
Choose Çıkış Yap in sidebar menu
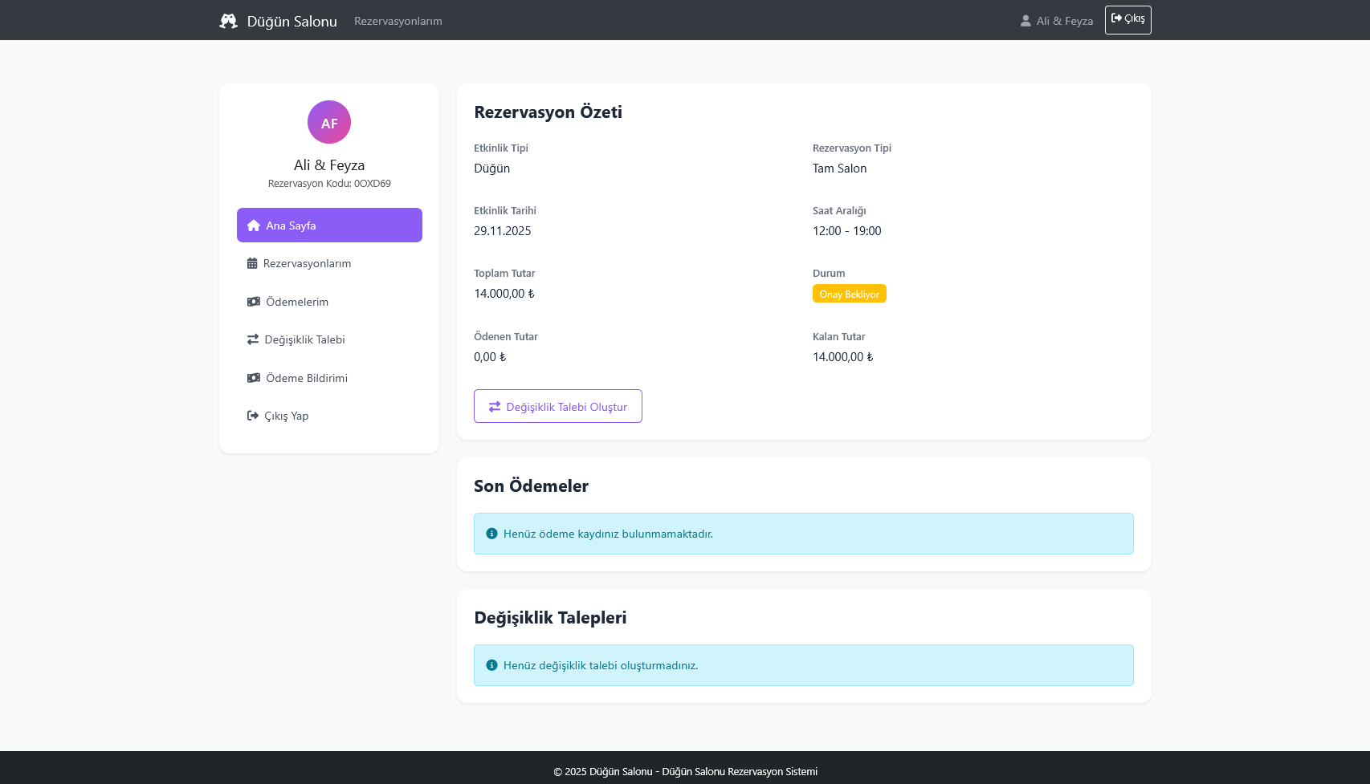(x=287, y=416)
